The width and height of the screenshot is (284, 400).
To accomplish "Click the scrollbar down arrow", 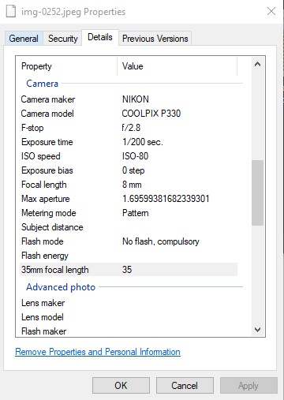I will pyautogui.click(x=258, y=329).
